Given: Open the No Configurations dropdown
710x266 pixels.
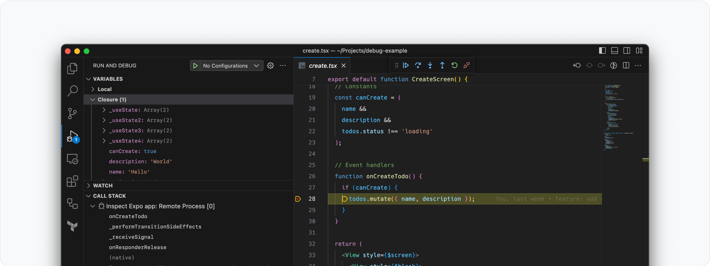Looking at the screenshot, I should pos(231,66).
